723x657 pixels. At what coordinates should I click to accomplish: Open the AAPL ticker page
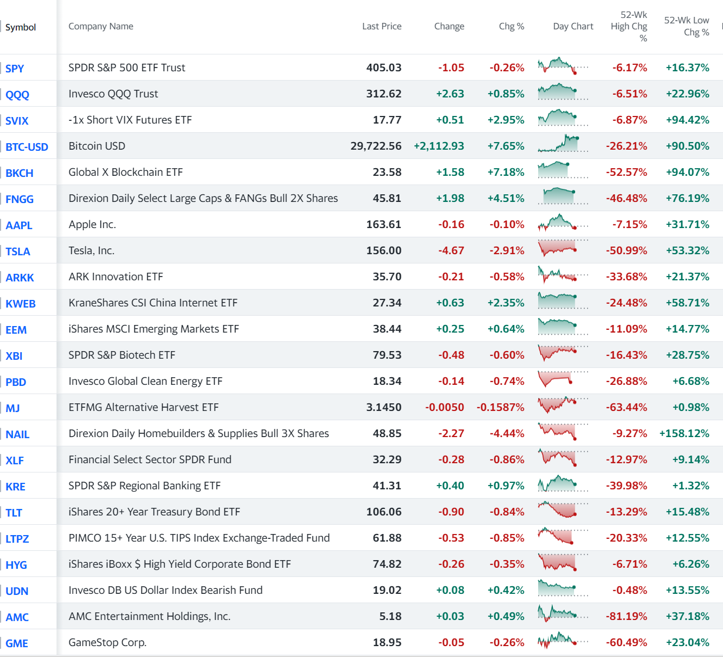point(18,225)
